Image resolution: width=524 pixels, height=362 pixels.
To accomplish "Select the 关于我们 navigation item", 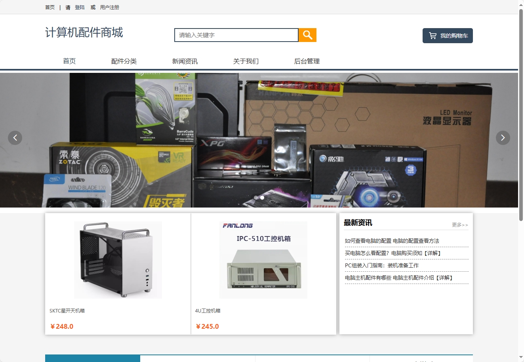I will 246,61.
